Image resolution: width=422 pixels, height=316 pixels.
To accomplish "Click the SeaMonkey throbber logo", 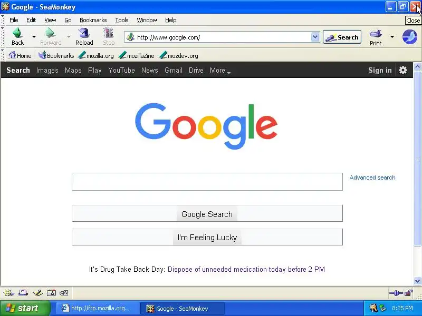I will tap(410, 37).
